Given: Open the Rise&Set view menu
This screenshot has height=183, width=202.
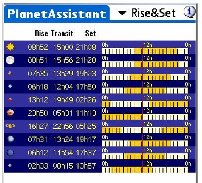Looking at the screenshot, I should coord(147,13).
